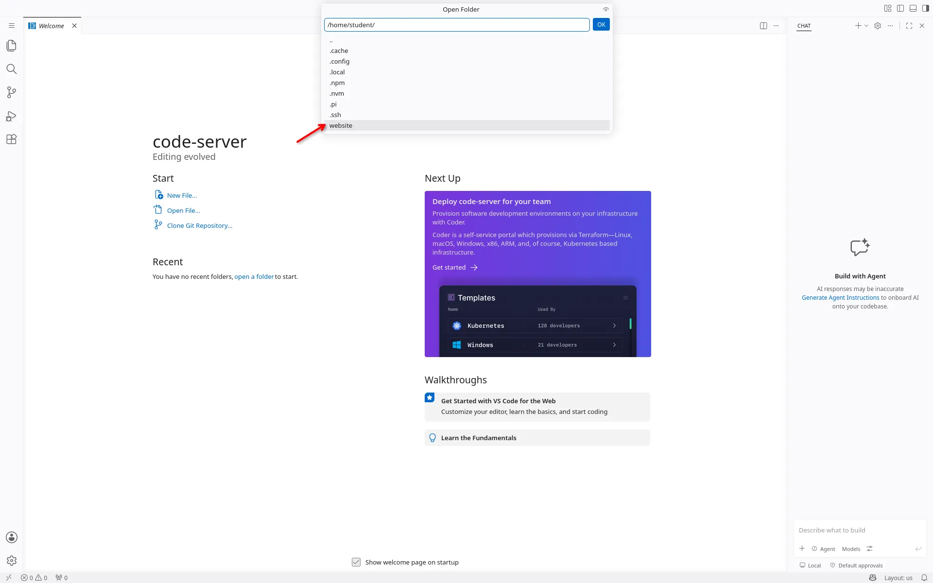
Task: Click Open File link
Action: pos(183,210)
